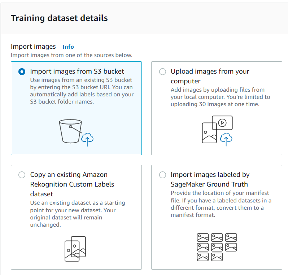This screenshot has height=275, width=288.
Task: Click the S3 bucket URI description text
Action: pyautogui.click(x=82, y=91)
